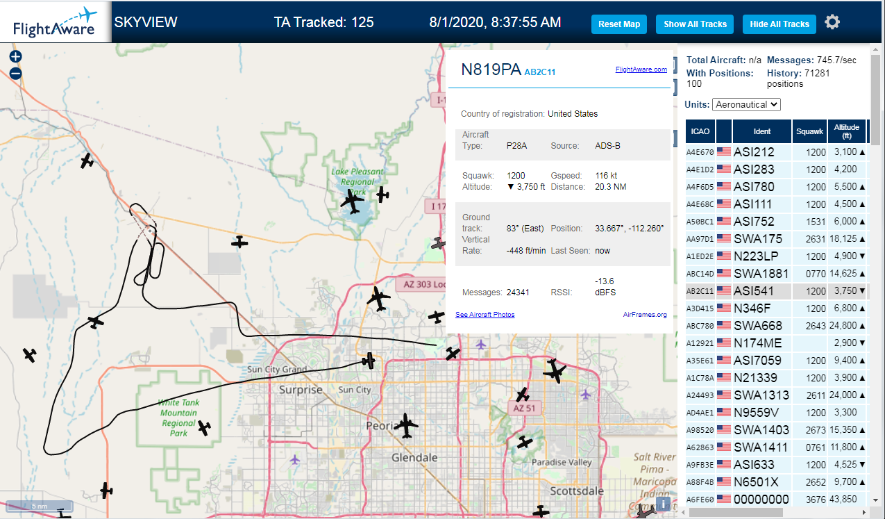The height and width of the screenshot is (519, 885).
Task: Click the map attribution info 'i' button
Action: (x=663, y=504)
